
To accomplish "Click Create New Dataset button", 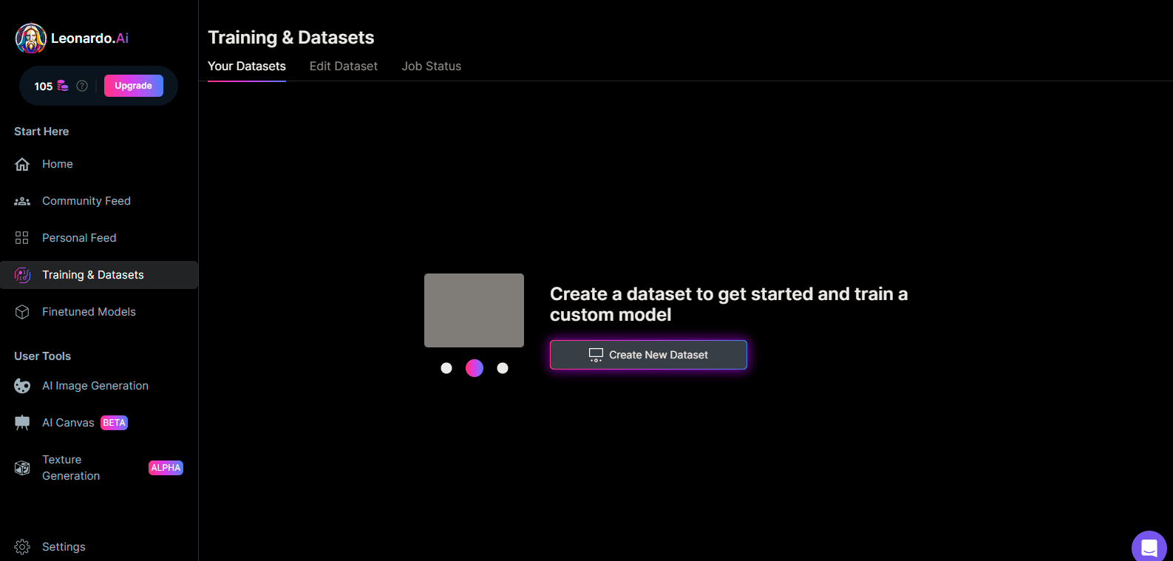I will click(x=648, y=355).
